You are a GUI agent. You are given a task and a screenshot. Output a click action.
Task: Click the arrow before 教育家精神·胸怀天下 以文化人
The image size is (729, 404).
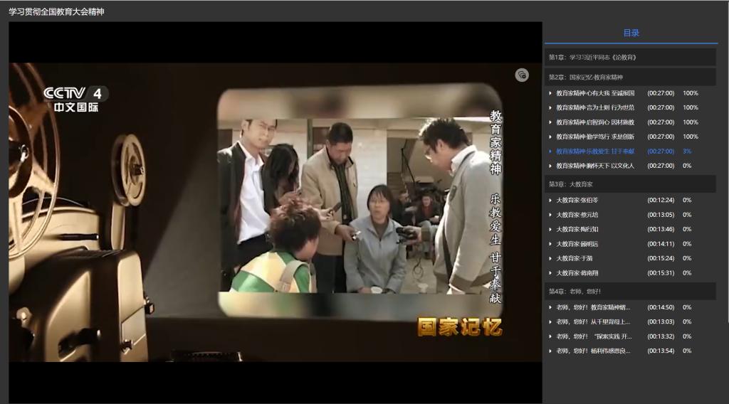click(x=550, y=166)
